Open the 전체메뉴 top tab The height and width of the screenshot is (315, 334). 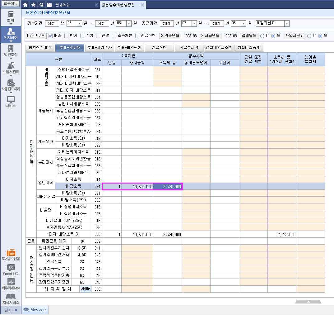[x=63, y=5]
